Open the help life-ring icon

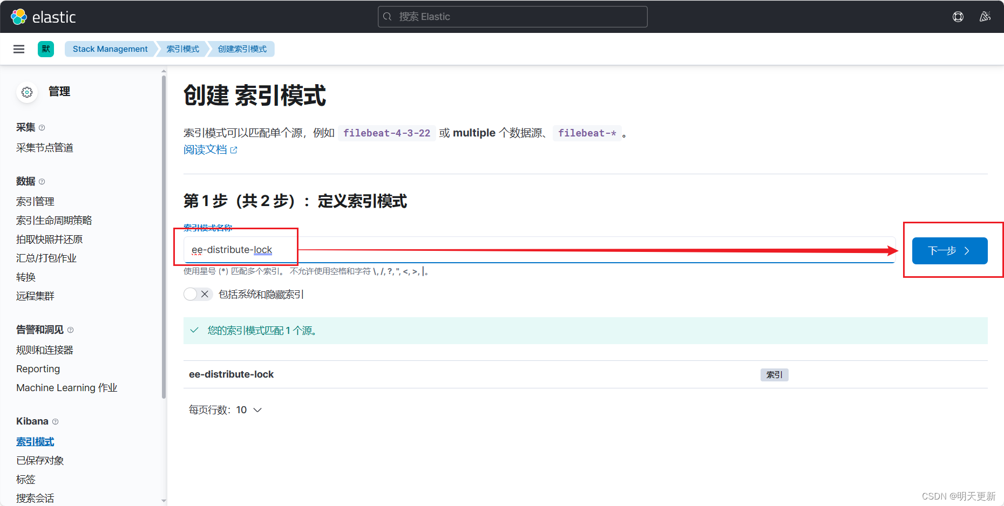click(958, 17)
